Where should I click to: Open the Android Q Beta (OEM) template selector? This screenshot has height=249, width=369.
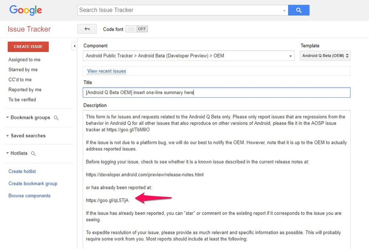(x=325, y=56)
